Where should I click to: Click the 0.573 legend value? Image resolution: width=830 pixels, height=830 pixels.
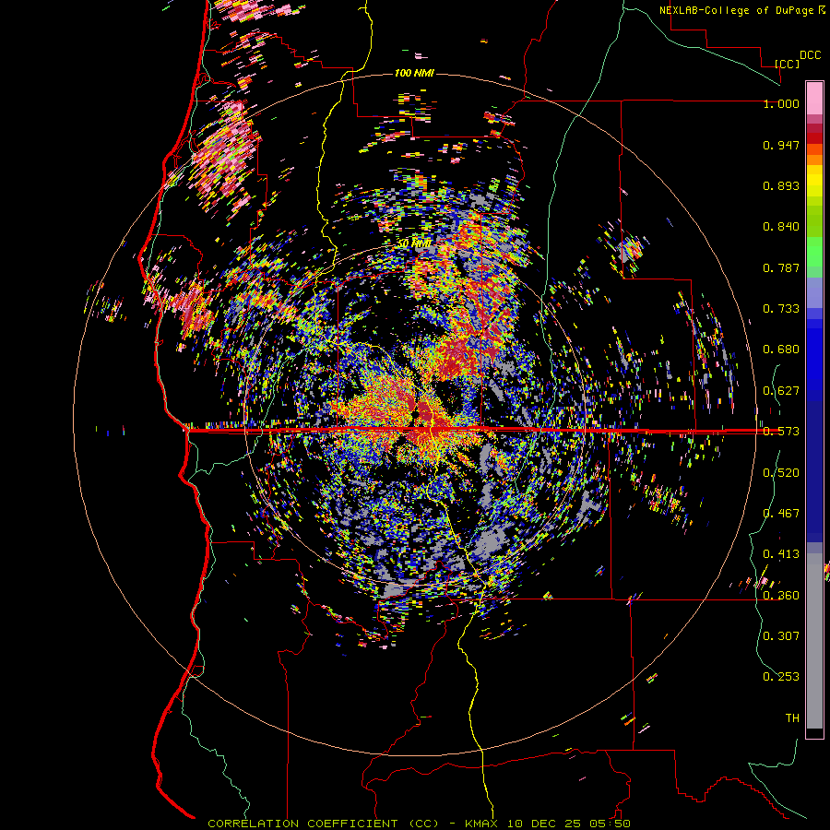[781, 432]
